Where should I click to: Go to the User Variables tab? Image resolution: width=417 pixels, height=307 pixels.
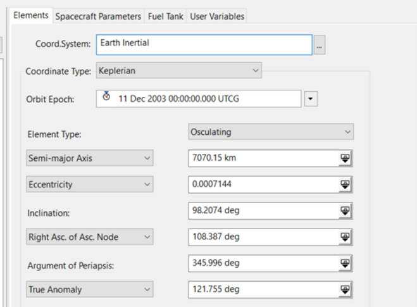(217, 16)
